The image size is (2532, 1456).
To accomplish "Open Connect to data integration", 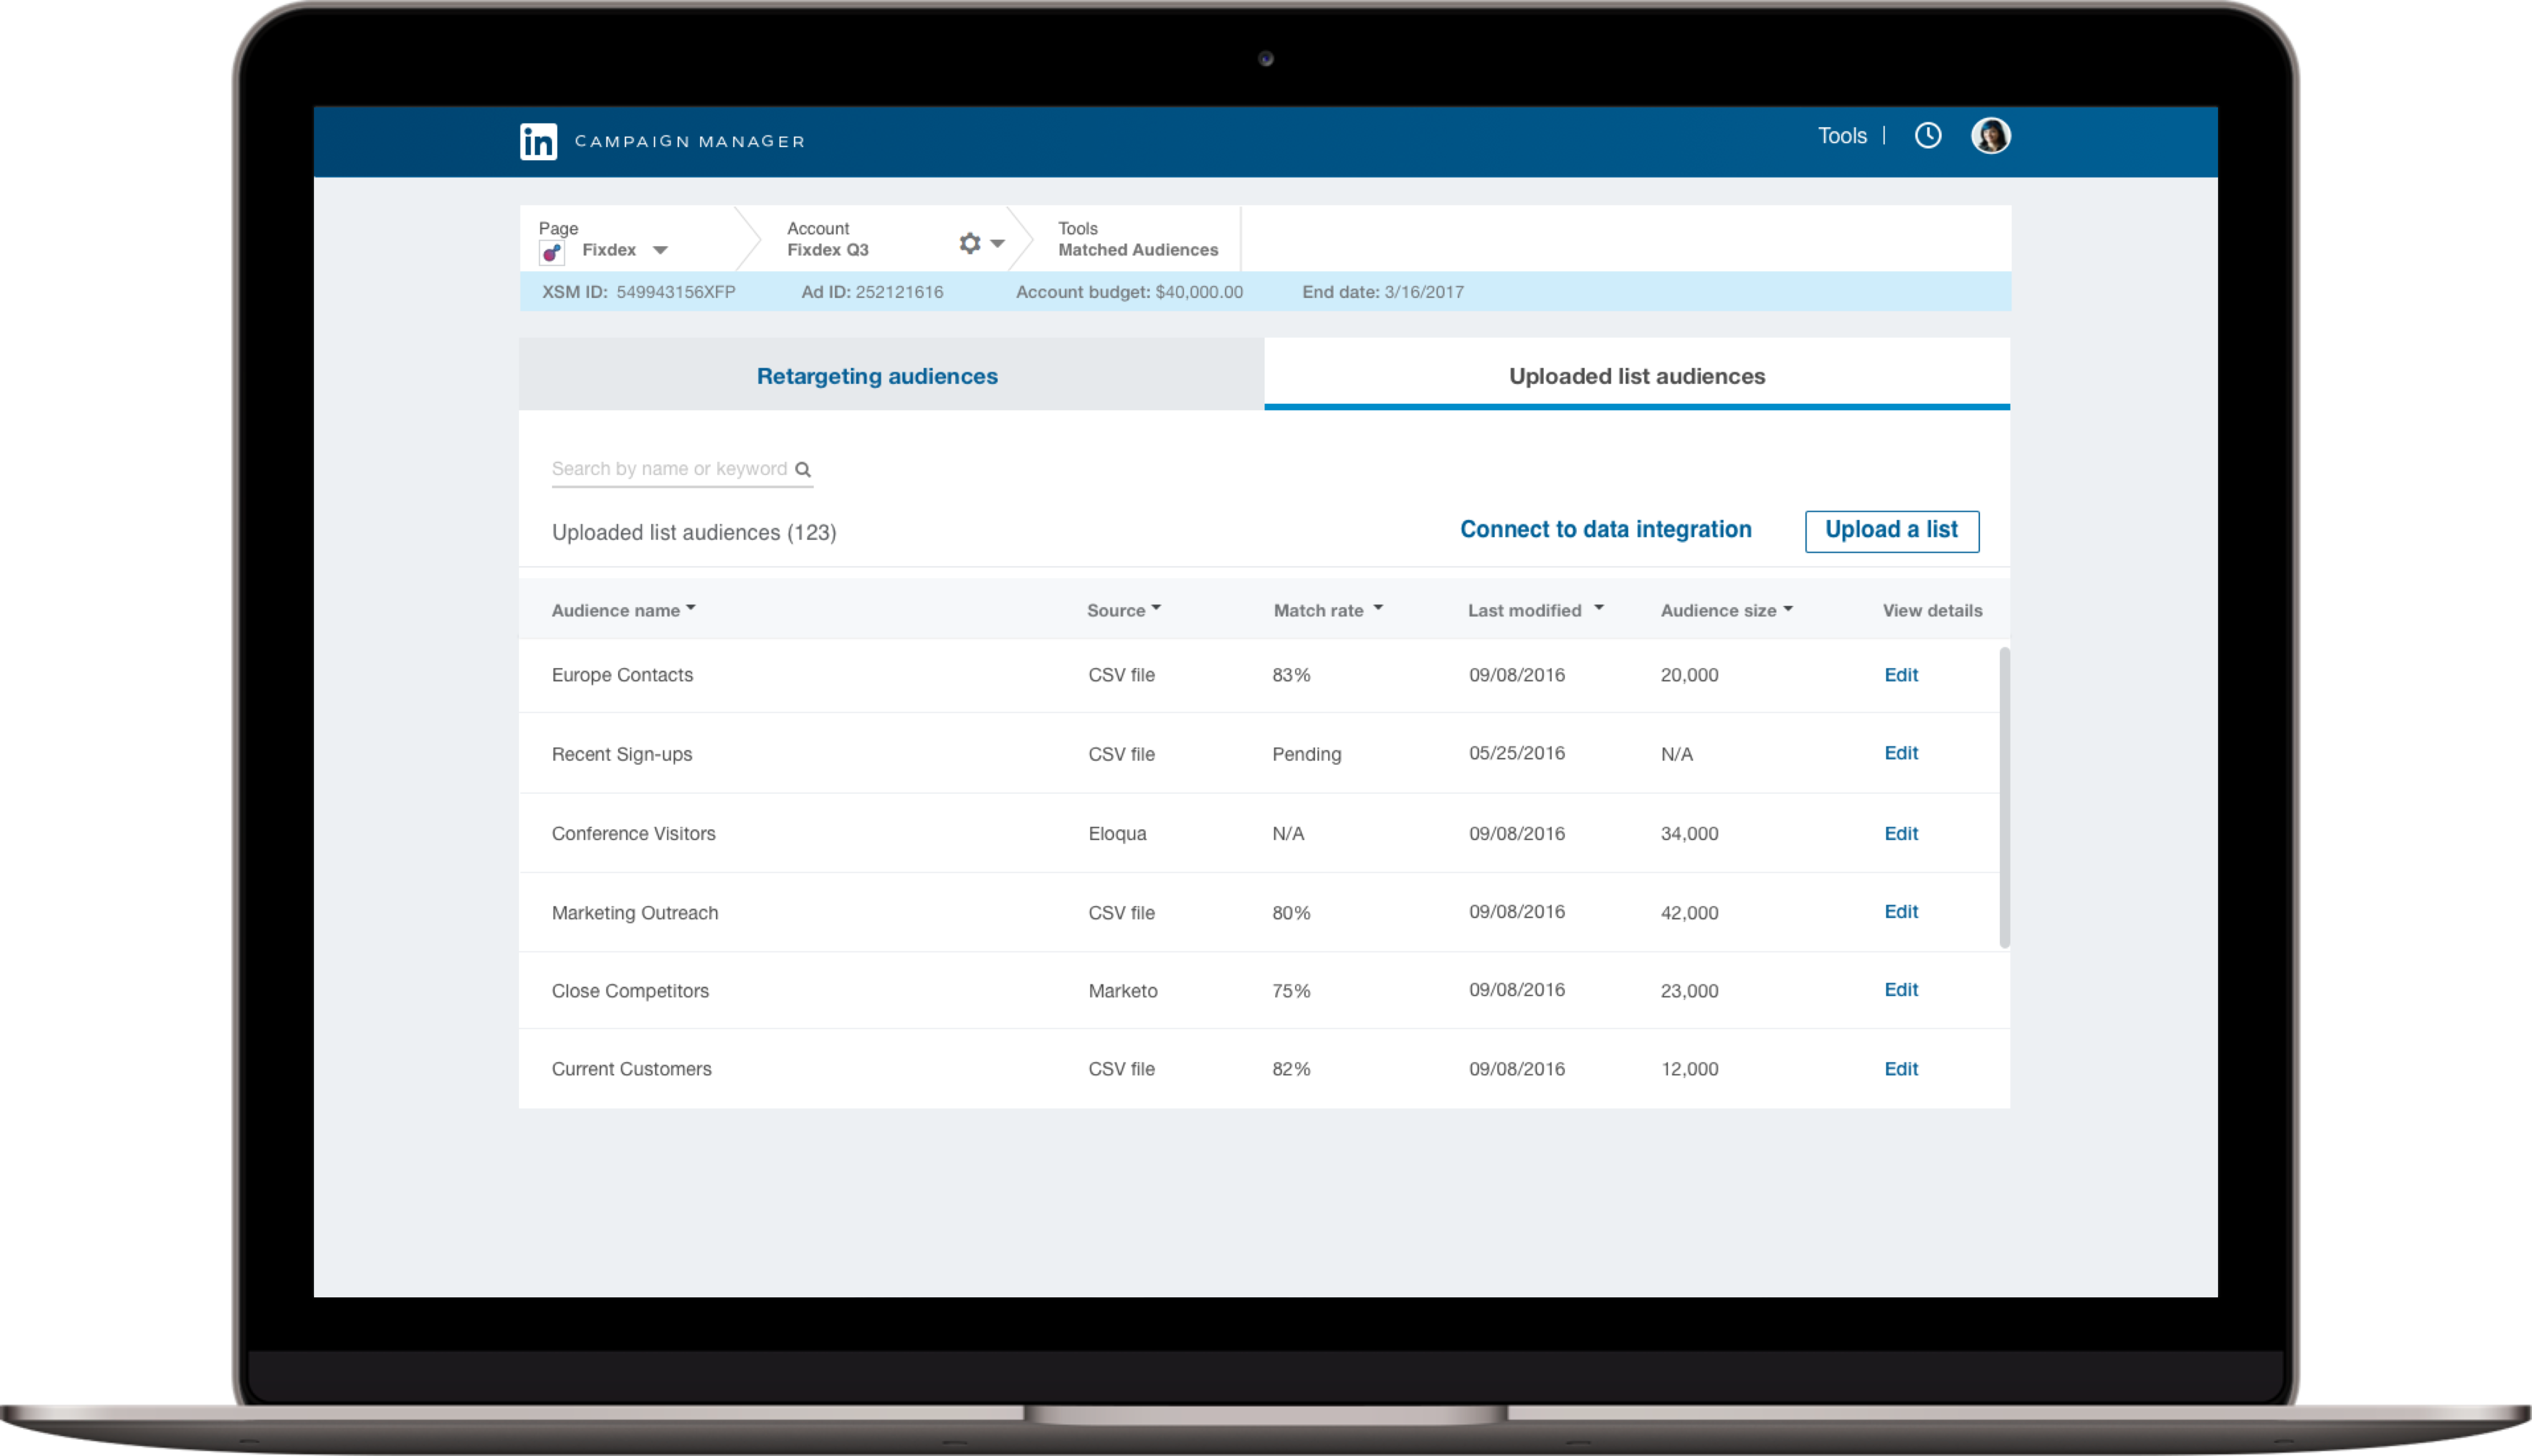I will pyautogui.click(x=1605, y=529).
